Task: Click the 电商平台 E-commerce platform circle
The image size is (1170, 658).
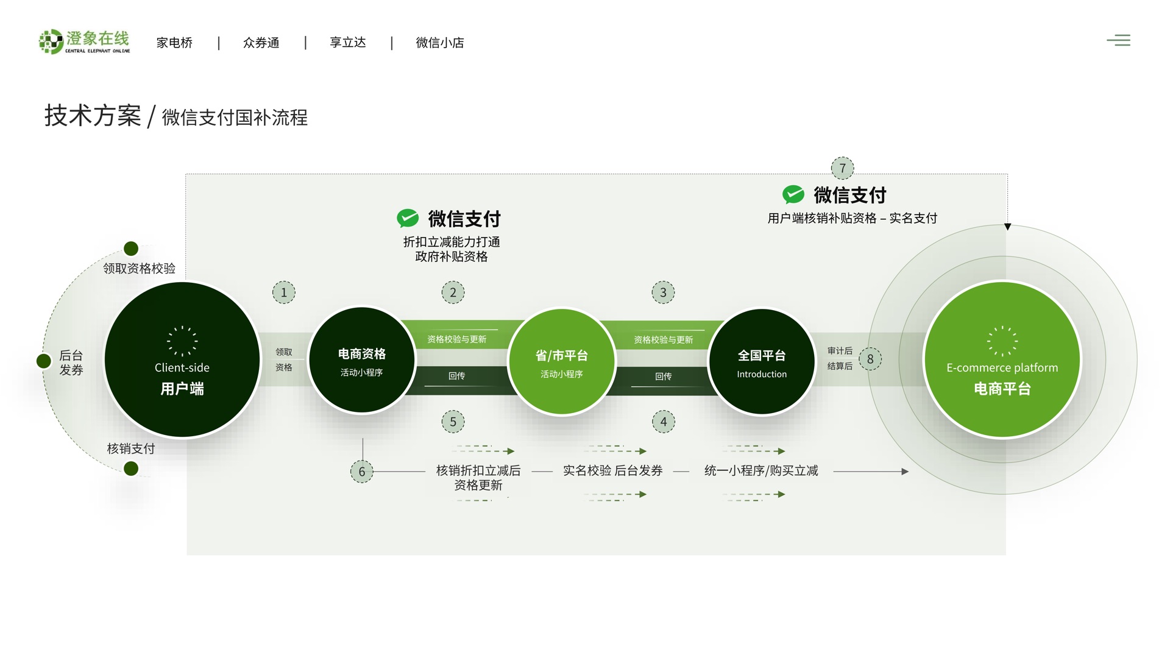Action: 1002,359
